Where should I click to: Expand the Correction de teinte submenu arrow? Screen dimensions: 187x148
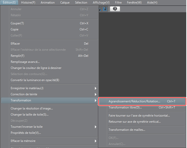coord(95,94)
